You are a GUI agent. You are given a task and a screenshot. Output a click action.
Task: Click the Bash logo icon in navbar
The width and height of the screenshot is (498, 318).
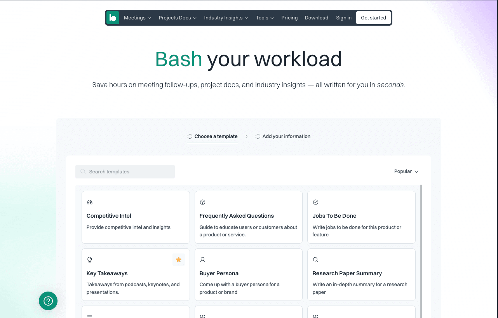(113, 18)
